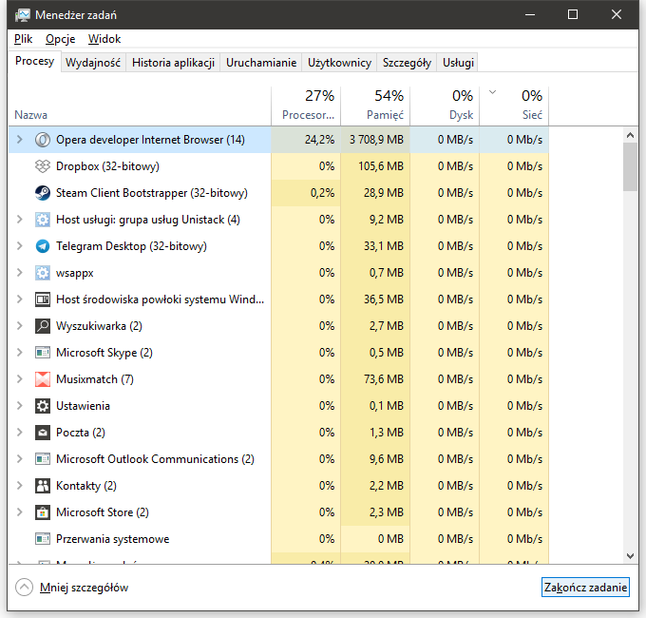The width and height of the screenshot is (646, 618).
Task: Click the Unistack service host gear icon
Action: 43,220
